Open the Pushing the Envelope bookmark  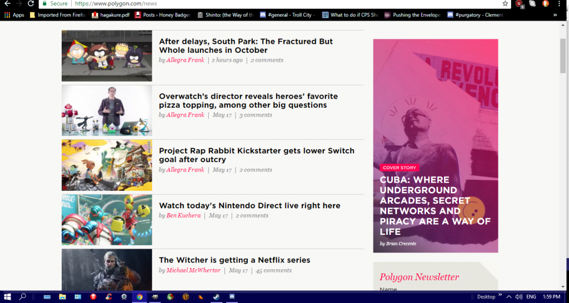pyautogui.click(x=413, y=15)
